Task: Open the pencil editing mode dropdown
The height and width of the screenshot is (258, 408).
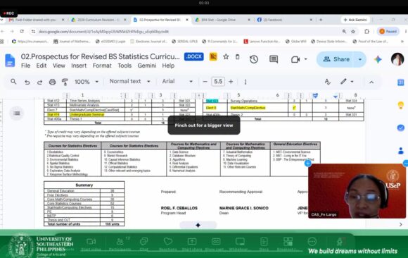Action: click(x=347, y=82)
